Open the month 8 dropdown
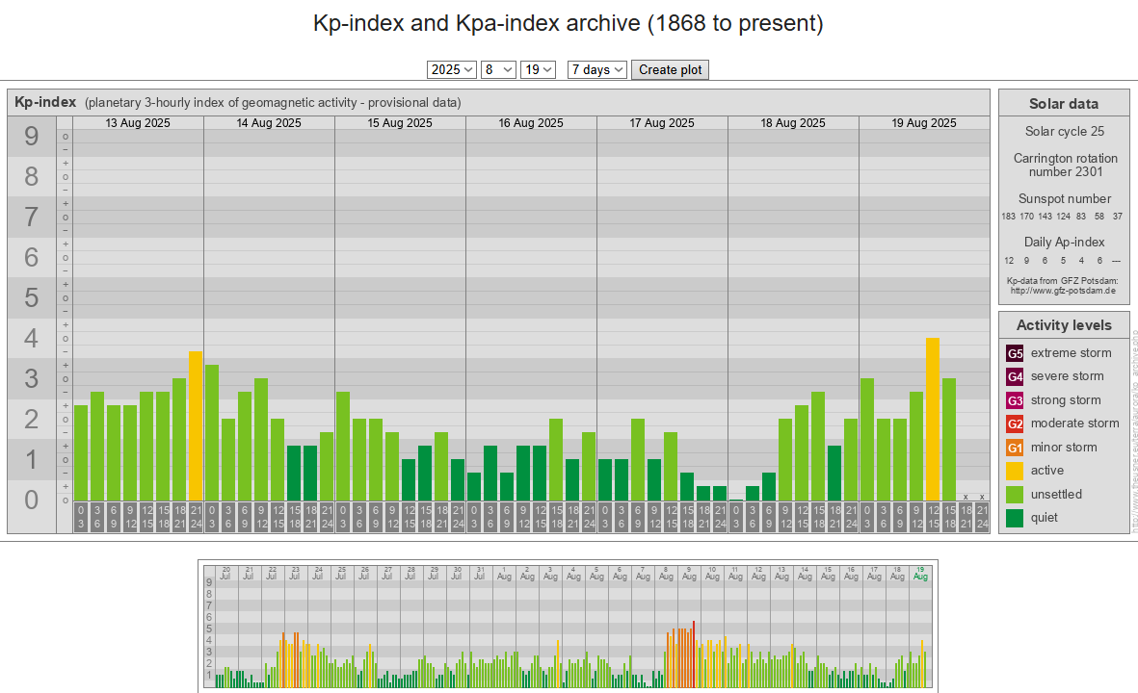Screen dimensions: 1138x693 coord(498,69)
